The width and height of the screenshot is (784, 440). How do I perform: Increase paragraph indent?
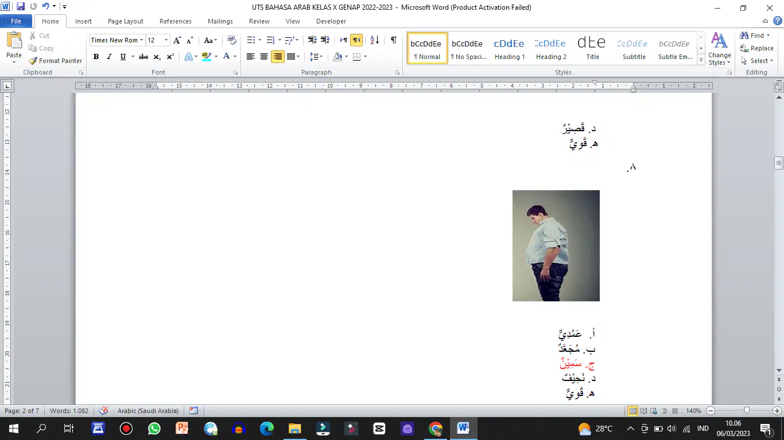325,40
